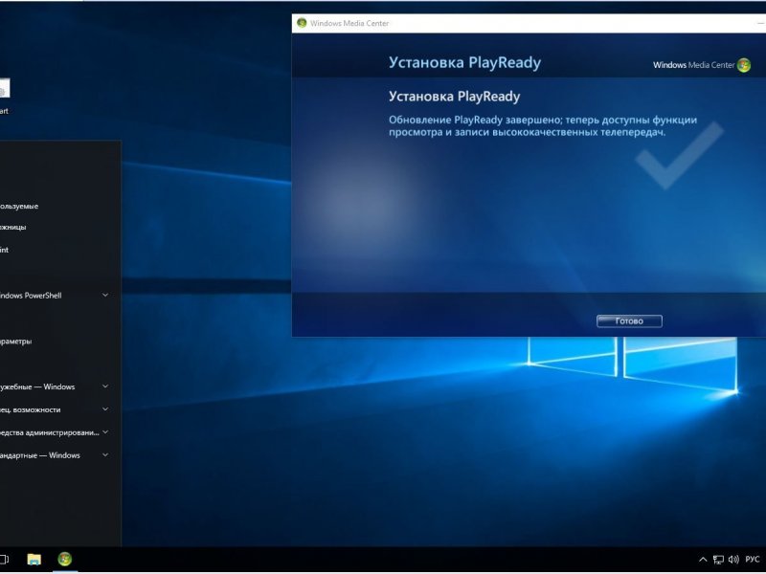
Task: Launch Paint from the Start menu
Action: click(x=5, y=250)
